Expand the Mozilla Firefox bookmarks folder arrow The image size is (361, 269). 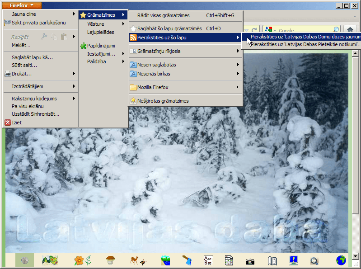[x=238, y=87]
